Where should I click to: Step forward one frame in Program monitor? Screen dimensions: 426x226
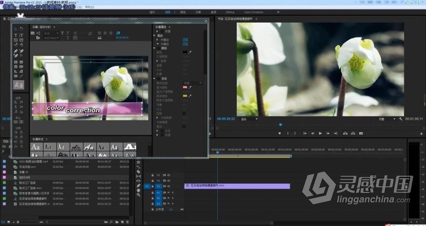pos(328,133)
